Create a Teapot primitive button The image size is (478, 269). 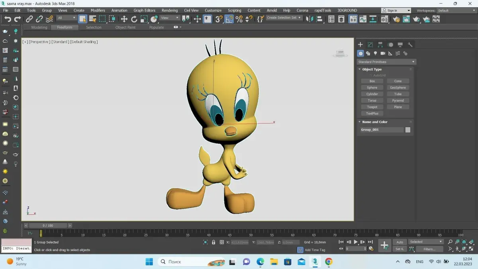click(372, 107)
